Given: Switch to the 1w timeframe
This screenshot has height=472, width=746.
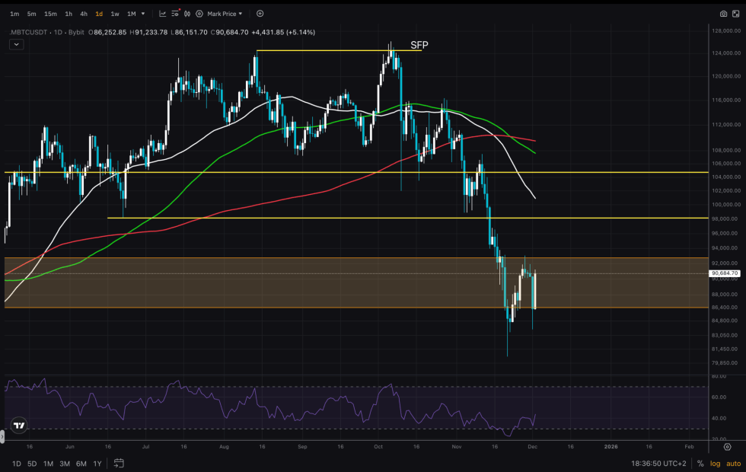Looking at the screenshot, I should (115, 14).
